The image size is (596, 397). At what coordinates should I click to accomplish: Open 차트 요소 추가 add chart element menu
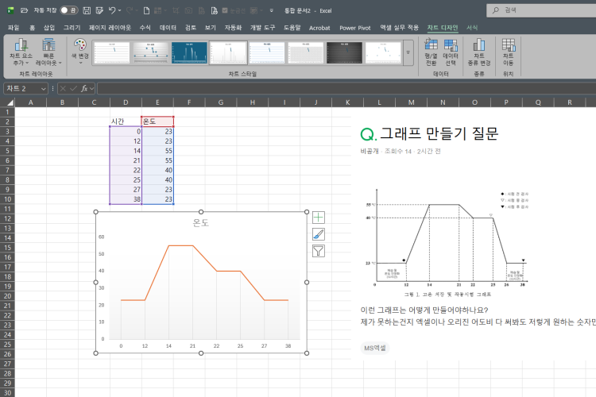pos(21,52)
